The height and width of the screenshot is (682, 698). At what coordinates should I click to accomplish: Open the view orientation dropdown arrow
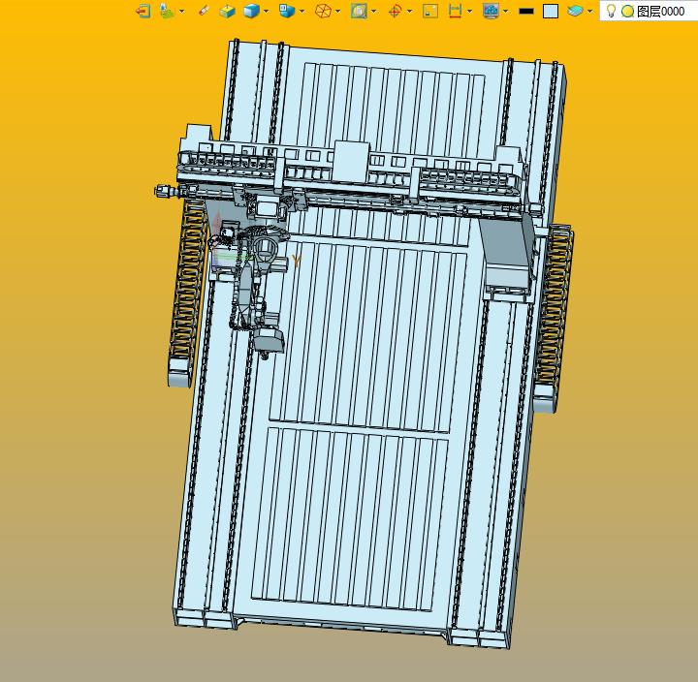point(302,11)
